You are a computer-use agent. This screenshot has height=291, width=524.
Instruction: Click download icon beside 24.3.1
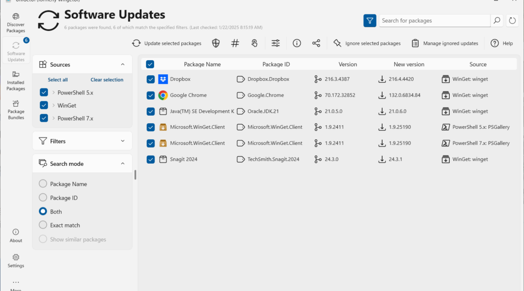(382, 159)
